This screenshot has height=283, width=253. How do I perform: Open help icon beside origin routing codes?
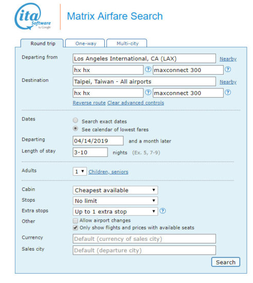(x=148, y=69)
